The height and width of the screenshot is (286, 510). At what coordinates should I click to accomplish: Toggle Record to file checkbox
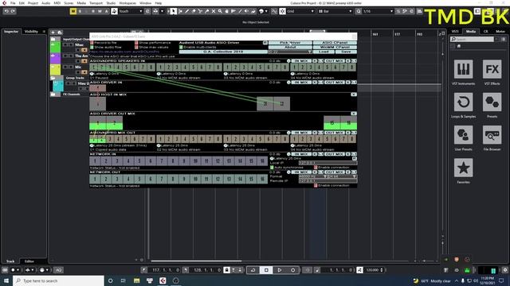tap(92, 43)
